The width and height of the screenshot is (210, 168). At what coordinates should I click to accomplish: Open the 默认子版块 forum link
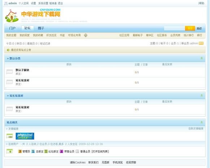pos(22,70)
